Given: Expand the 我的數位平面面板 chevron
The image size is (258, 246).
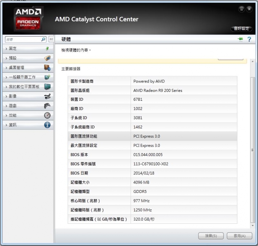Looking at the screenshot, I should [x=6, y=87].
